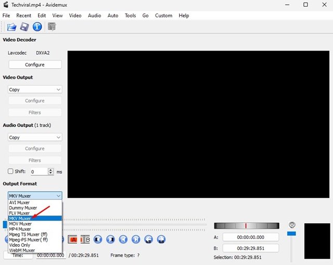This screenshot has height=265, width=333.
Task: Click the Open Video folder icon
Action: (11, 27)
